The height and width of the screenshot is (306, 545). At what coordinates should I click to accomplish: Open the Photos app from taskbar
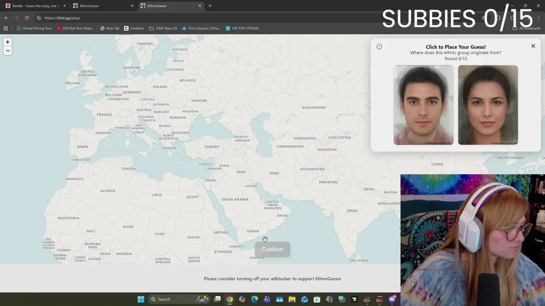pyautogui.click(x=279, y=299)
